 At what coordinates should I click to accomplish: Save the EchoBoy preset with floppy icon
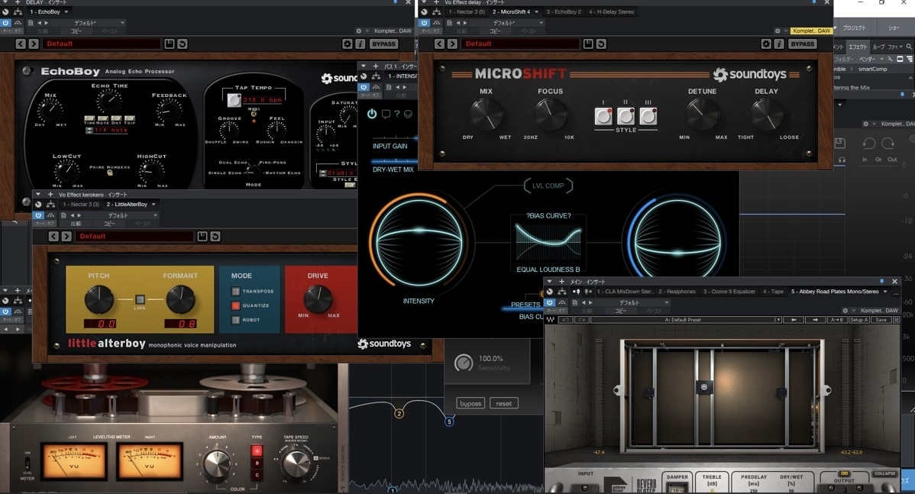tap(170, 44)
